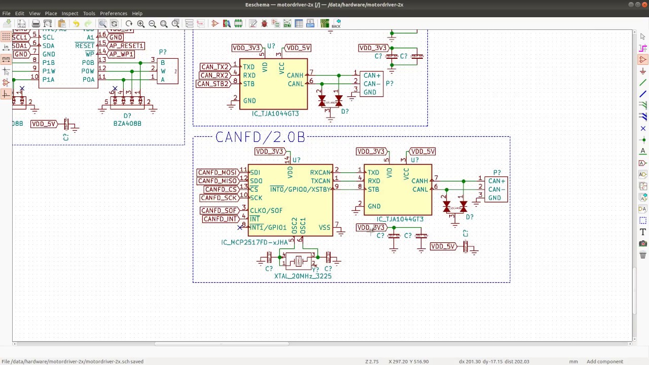Click the CAN_TX2 net label

pos(215,67)
